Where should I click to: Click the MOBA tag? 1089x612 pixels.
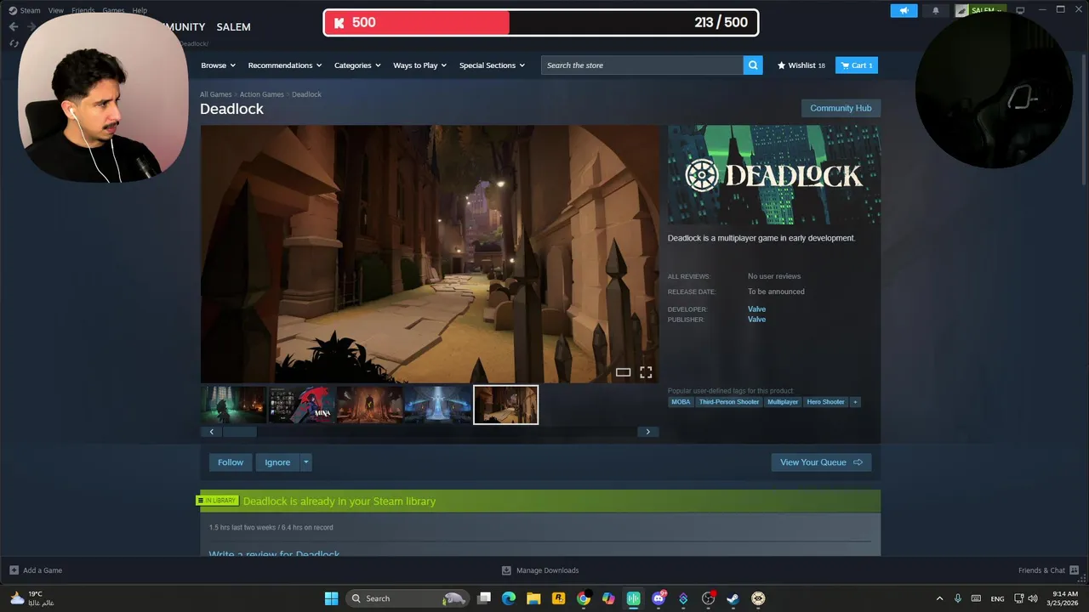[x=681, y=402]
